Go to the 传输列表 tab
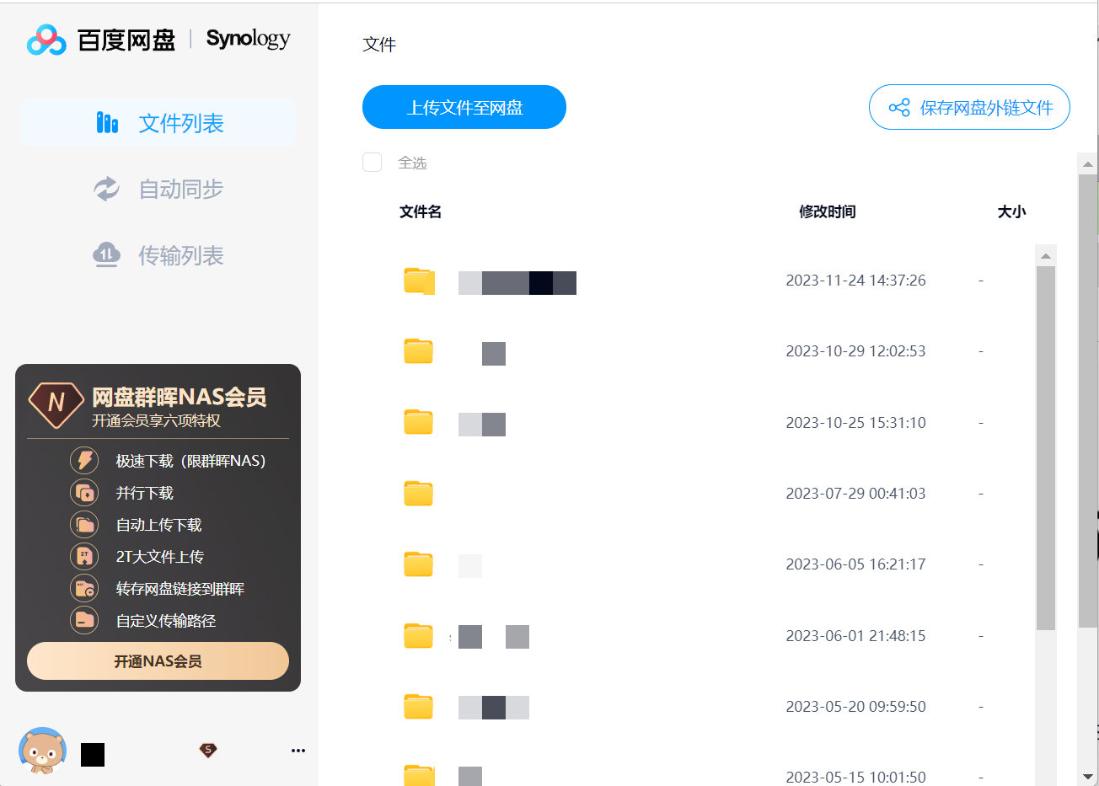The image size is (1099, 786). tap(158, 255)
